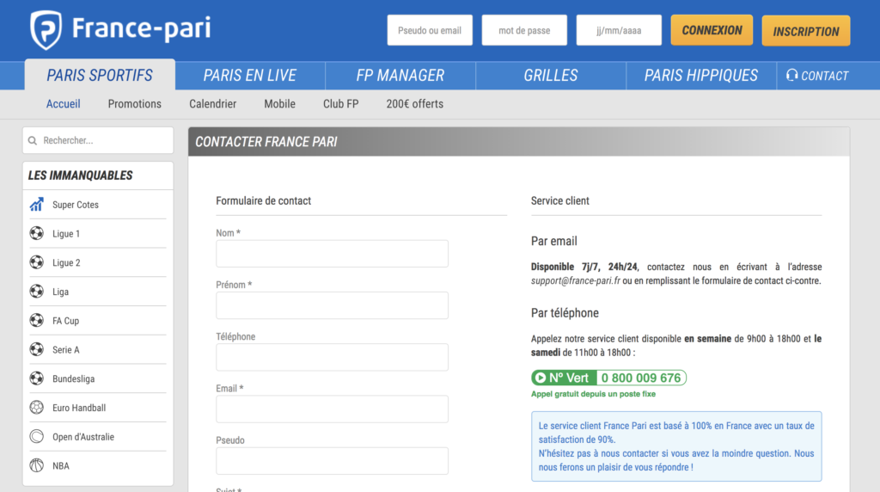Click 'Appel gratuit depuis un poste fixe'
The width and height of the screenshot is (880, 492).
tap(593, 394)
